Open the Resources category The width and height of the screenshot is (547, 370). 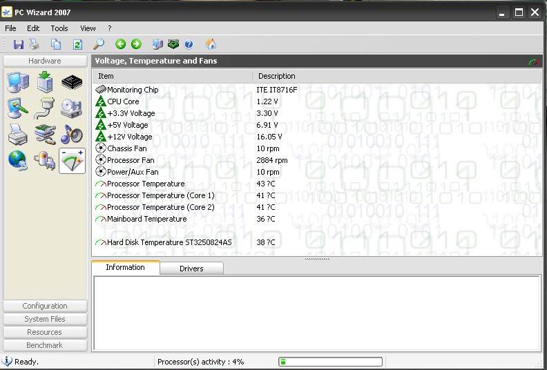45,332
